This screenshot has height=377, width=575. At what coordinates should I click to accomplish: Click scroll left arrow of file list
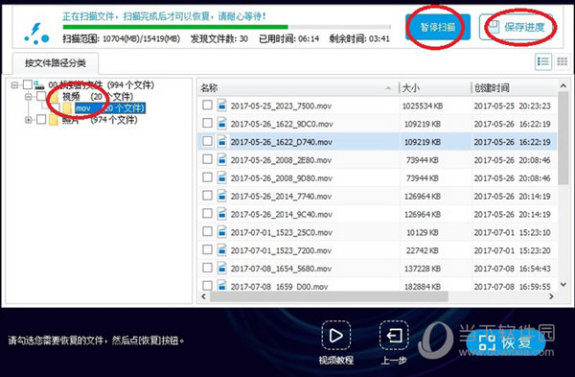coord(204,296)
